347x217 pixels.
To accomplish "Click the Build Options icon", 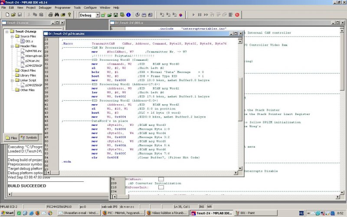I will click(122, 15).
